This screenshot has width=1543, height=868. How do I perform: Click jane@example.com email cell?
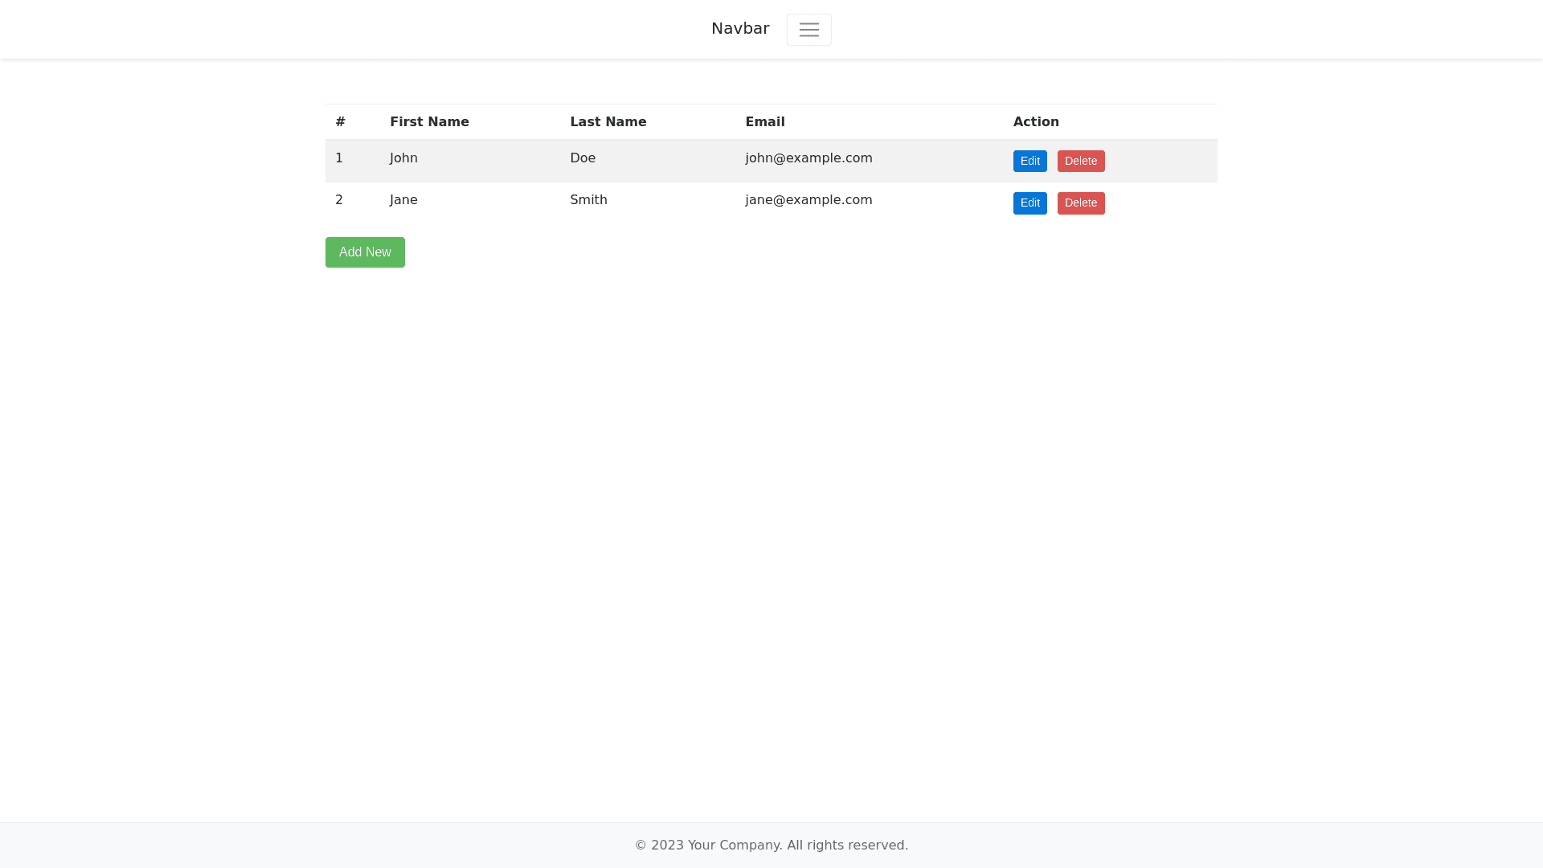pyautogui.click(x=808, y=200)
